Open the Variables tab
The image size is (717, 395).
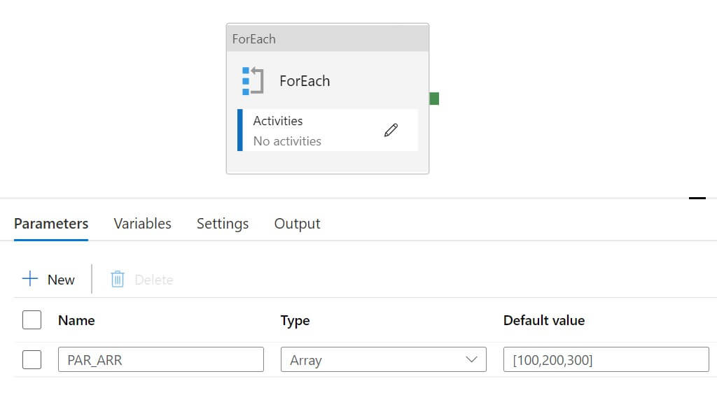142,224
